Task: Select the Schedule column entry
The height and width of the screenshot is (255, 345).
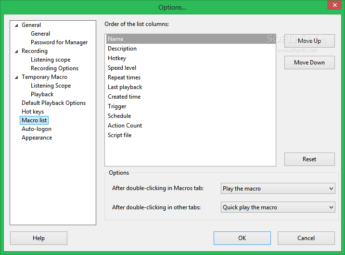Action: [191, 116]
